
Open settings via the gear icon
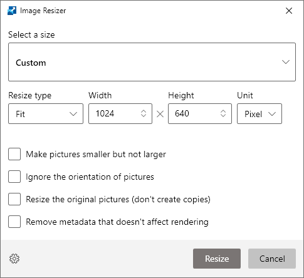click(x=14, y=259)
